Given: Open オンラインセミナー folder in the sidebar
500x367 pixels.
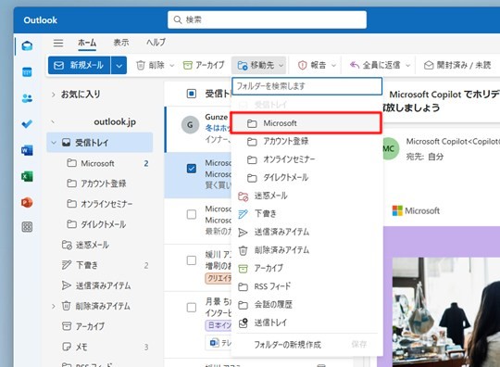Looking at the screenshot, I should tap(100, 204).
